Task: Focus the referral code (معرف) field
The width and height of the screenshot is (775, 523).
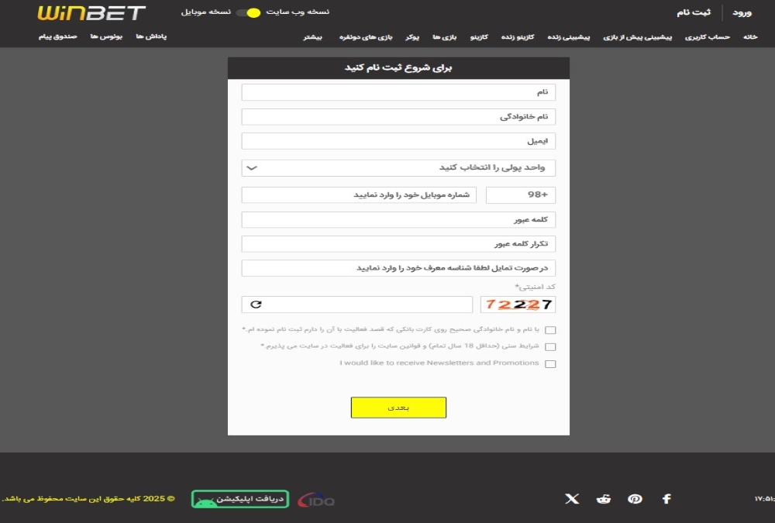Action: [x=398, y=268]
